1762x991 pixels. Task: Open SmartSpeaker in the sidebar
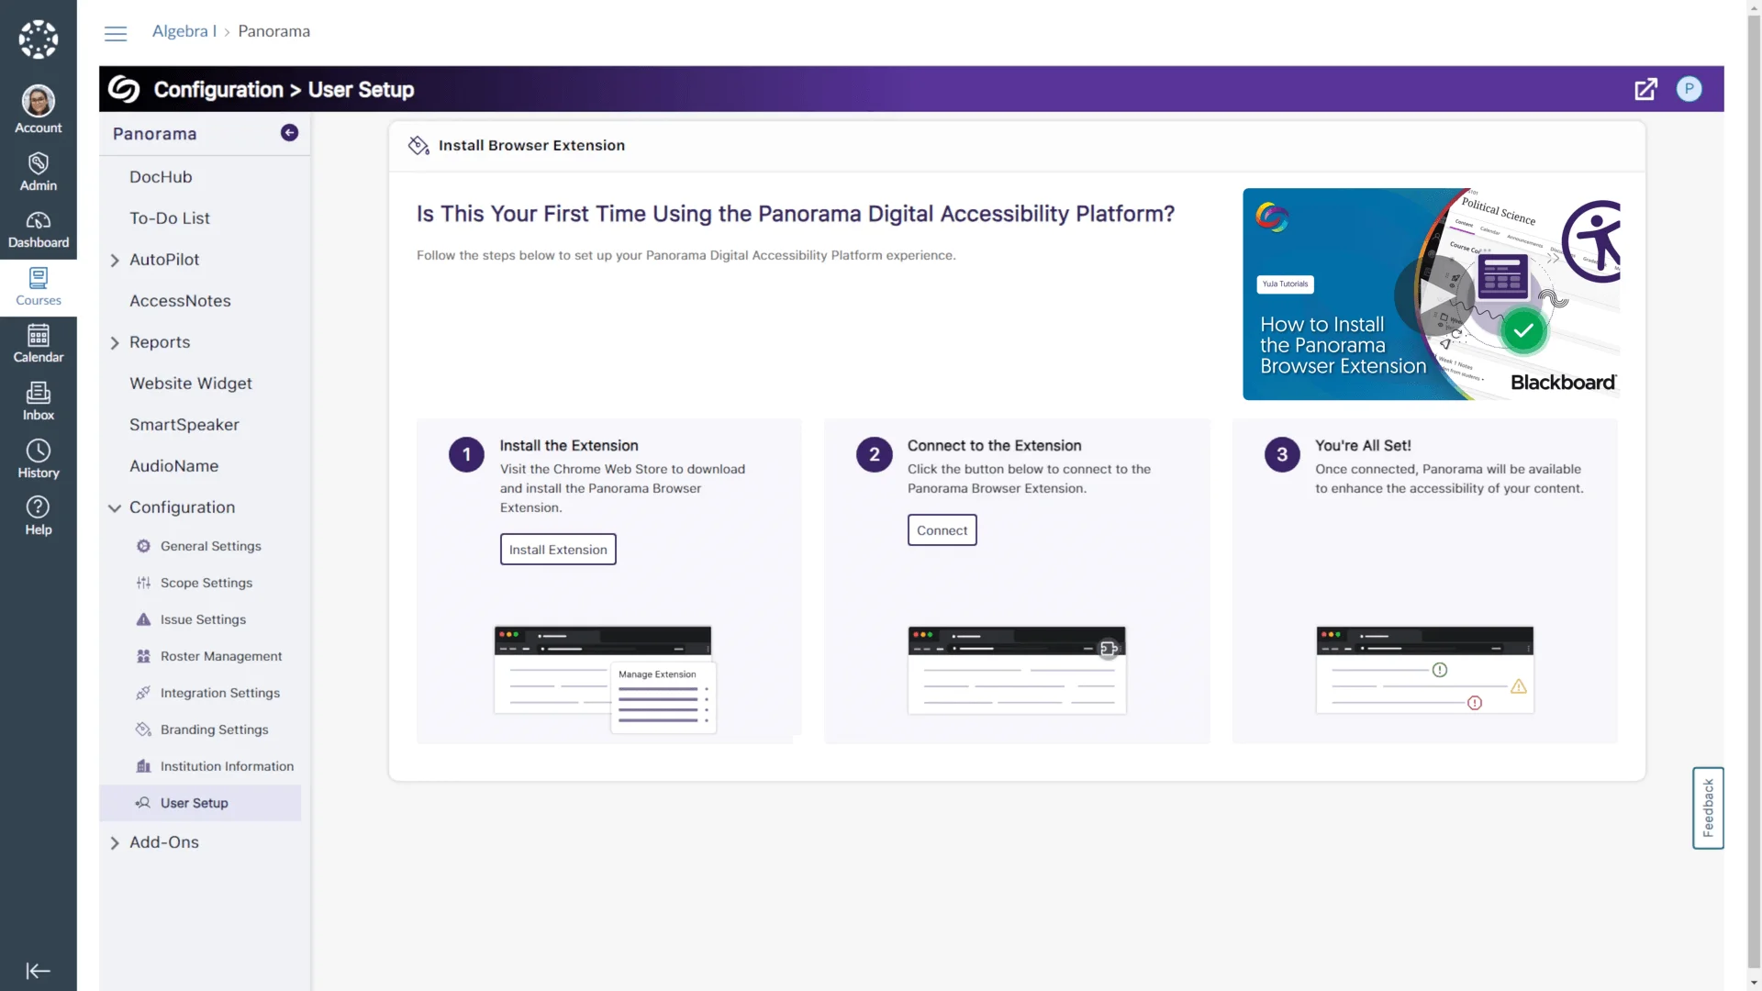(x=184, y=425)
